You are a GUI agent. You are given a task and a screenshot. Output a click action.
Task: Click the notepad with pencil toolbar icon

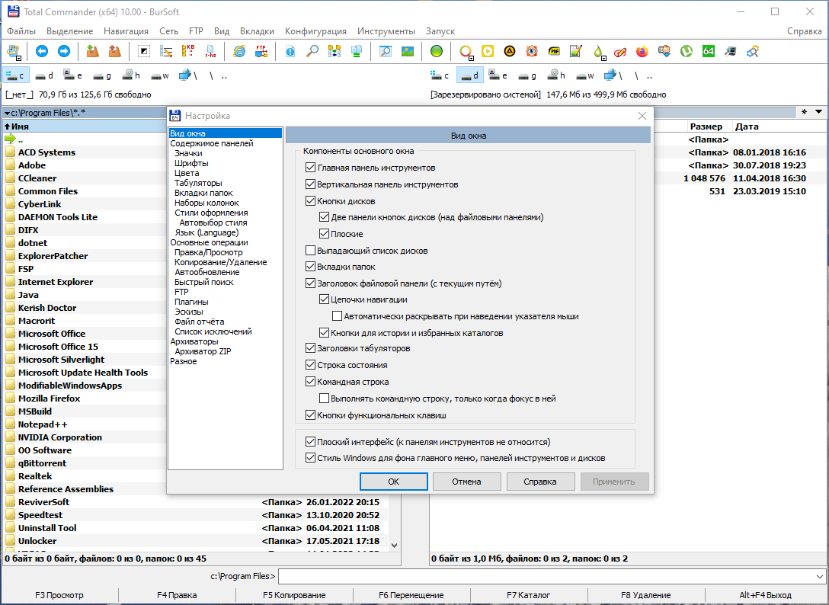pos(575,51)
